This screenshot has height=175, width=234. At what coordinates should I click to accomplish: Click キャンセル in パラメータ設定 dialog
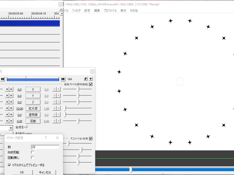tap(45, 172)
